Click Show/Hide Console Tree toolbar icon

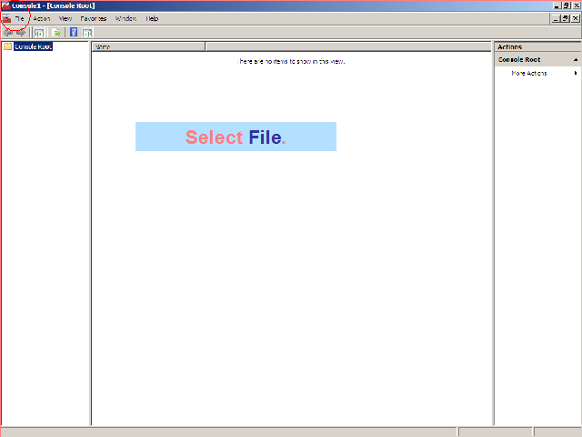coord(39,32)
